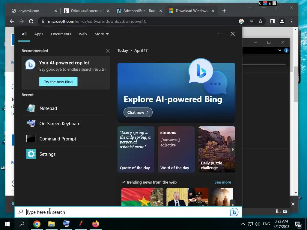Click the share page icon in address bar

coord(251,21)
